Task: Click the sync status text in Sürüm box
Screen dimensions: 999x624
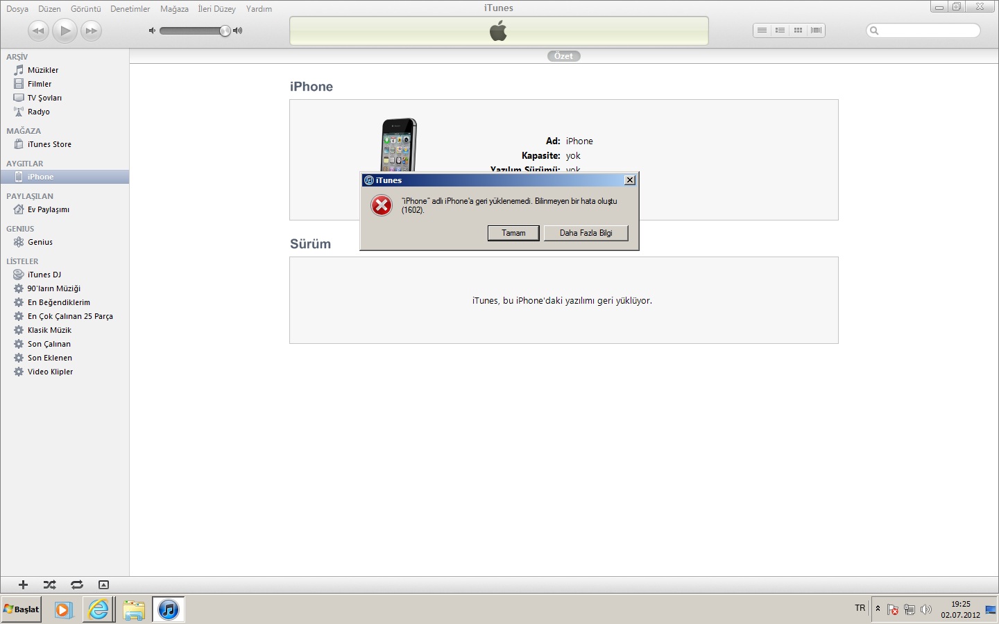Action: (562, 301)
